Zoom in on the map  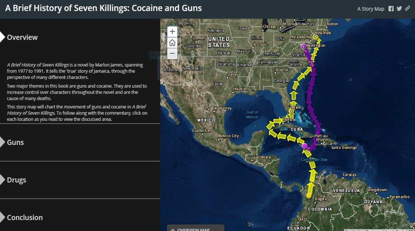click(x=172, y=32)
